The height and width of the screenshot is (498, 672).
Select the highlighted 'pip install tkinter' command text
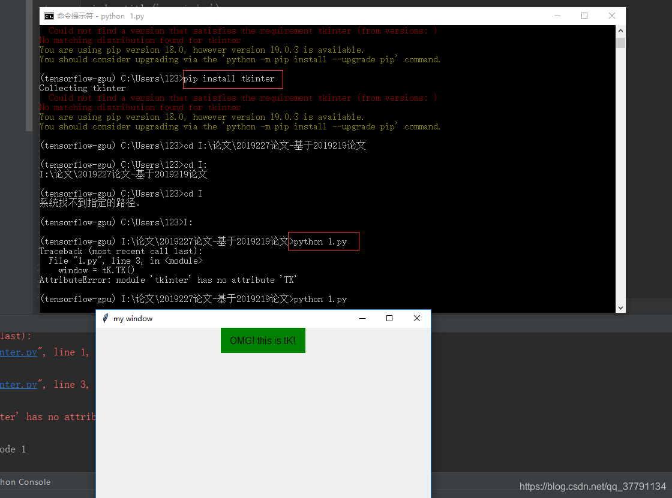233,79
